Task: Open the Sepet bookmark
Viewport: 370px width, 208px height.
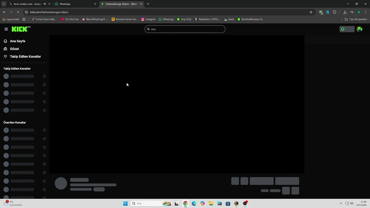Action: 229,19
